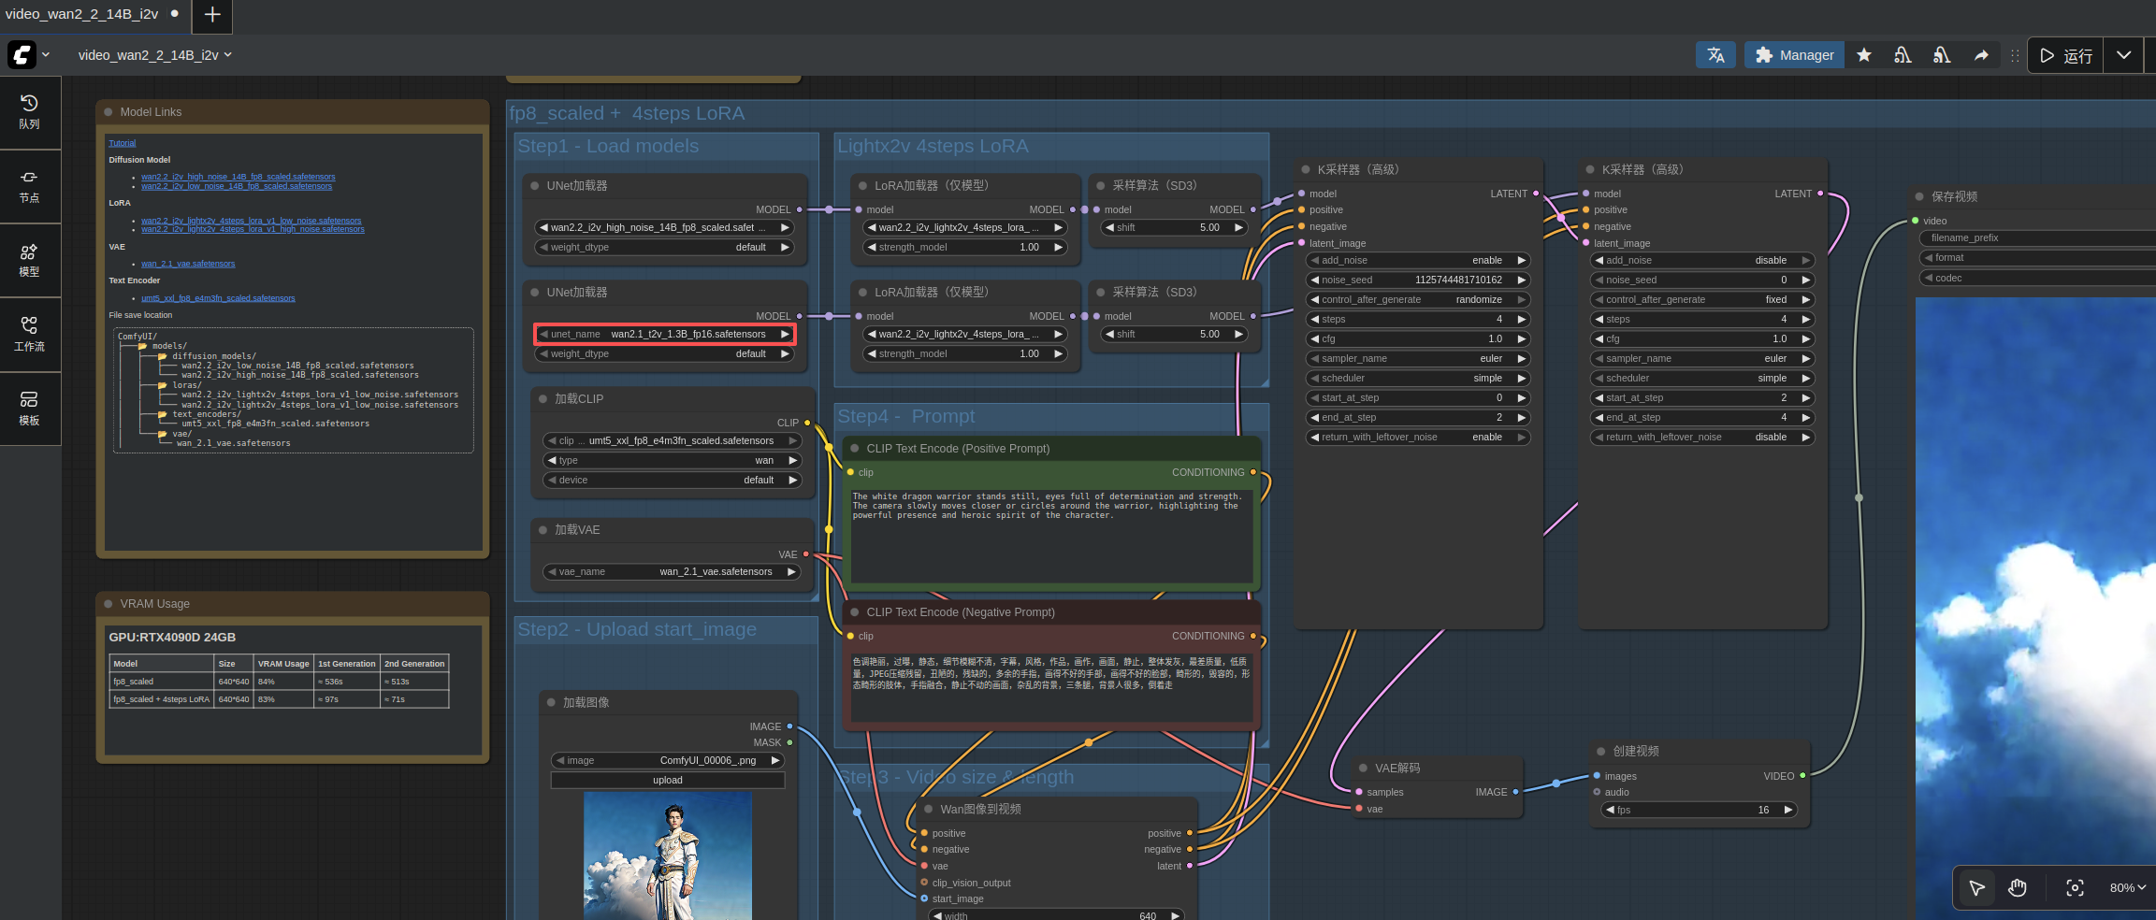
Task: Increase end_at_step on first K sampler
Action: point(1522,418)
